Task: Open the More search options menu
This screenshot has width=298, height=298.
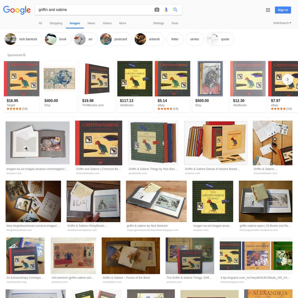Action: (122, 23)
